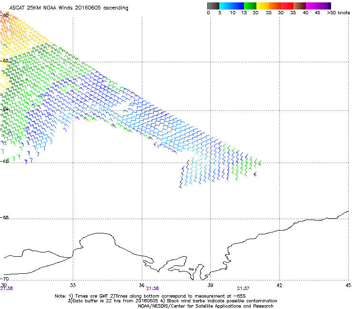Click the '20' tick label on the legend

point(255,13)
